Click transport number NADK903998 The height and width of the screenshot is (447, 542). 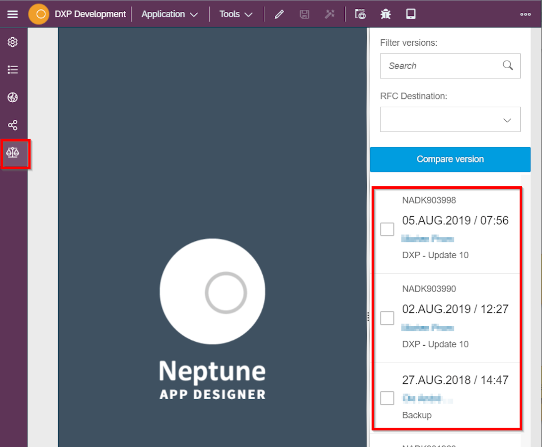tap(429, 200)
